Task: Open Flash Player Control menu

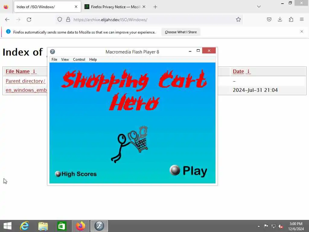Action: pyautogui.click(x=79, y=60)
